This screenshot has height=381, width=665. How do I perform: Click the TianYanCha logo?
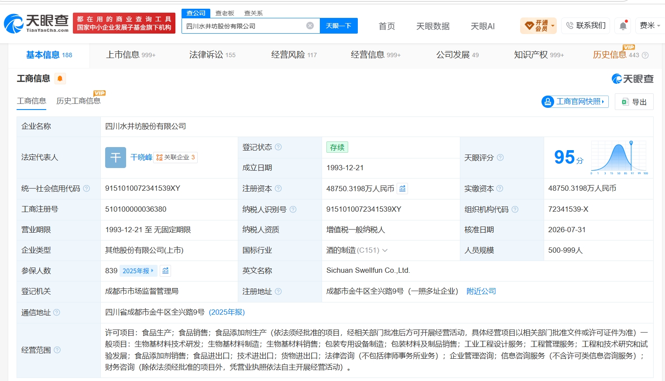[36, 23]
